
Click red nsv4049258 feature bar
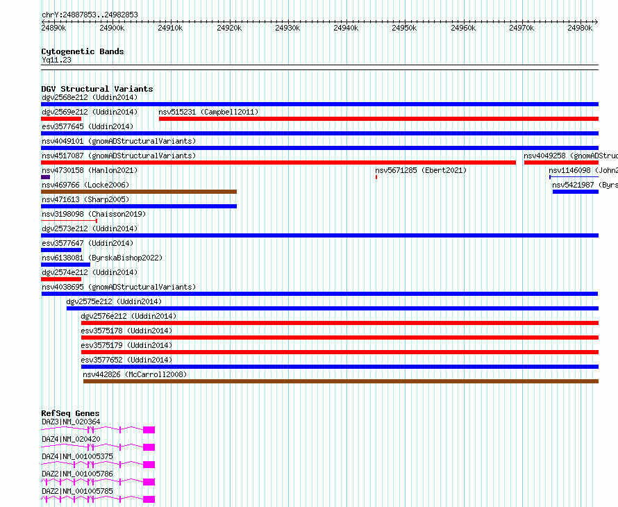click(x=561, y=163)
